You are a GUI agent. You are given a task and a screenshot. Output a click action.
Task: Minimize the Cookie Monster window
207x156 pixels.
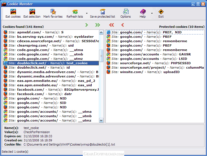[193, 4]
